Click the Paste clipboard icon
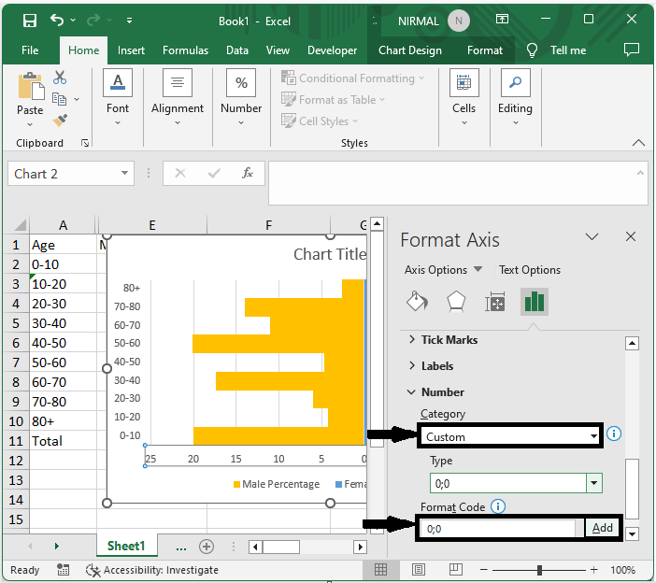The height and width of the screenshot is (583, 656). [x=30, y=87]
